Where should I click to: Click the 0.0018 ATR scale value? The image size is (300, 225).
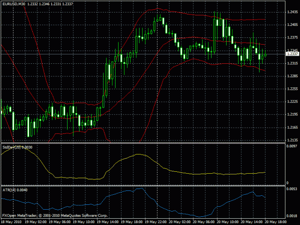292,216
